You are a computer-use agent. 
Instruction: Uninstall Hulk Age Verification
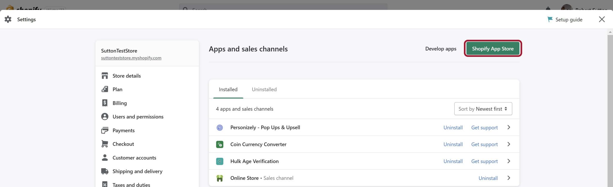(453, 161)
